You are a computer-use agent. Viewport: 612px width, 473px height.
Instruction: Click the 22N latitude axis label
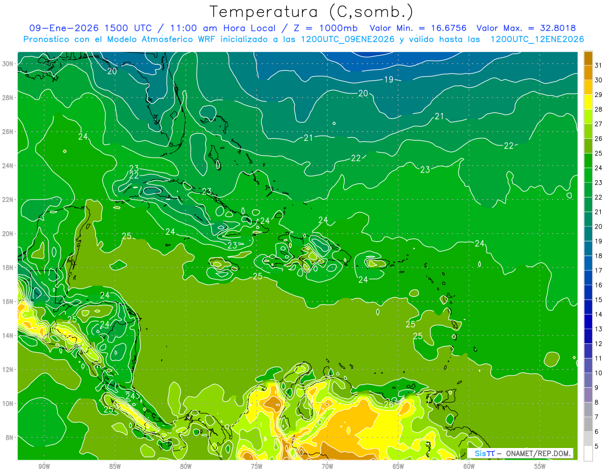click(x=8, y=200)
